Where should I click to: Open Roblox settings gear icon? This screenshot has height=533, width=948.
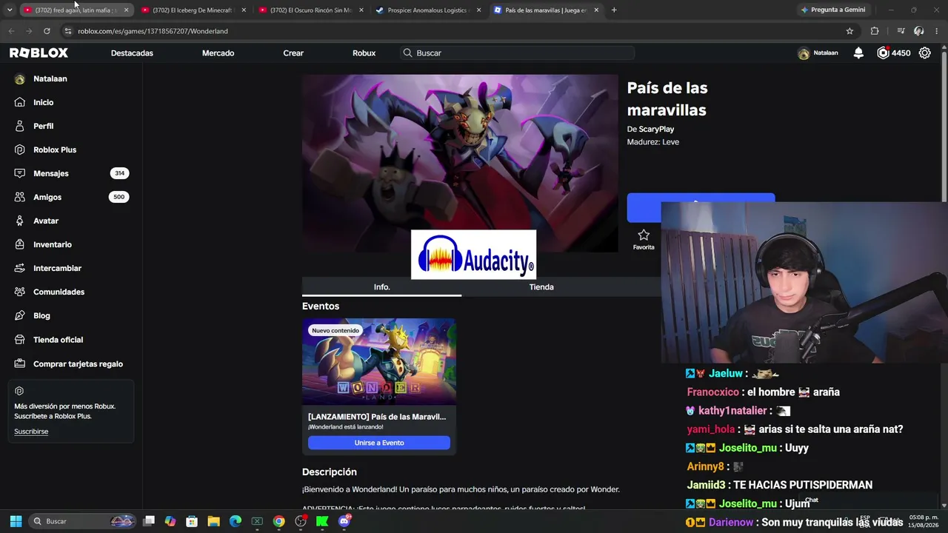point(924,53)
